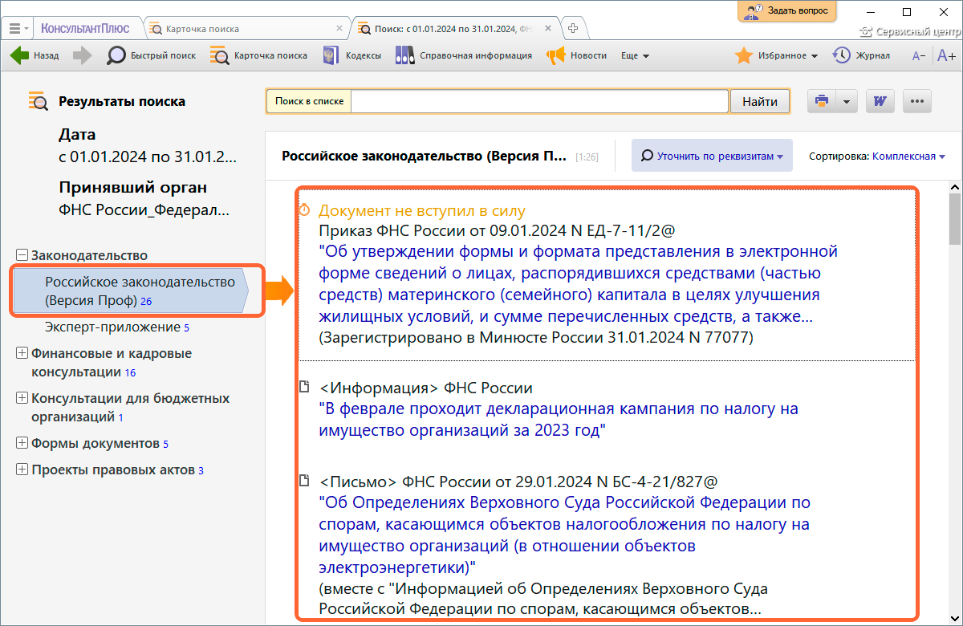Click the date range с 01.01.2024 по 31.01.2...
This screenshot has width=963, height=626.
coord(148,157)
